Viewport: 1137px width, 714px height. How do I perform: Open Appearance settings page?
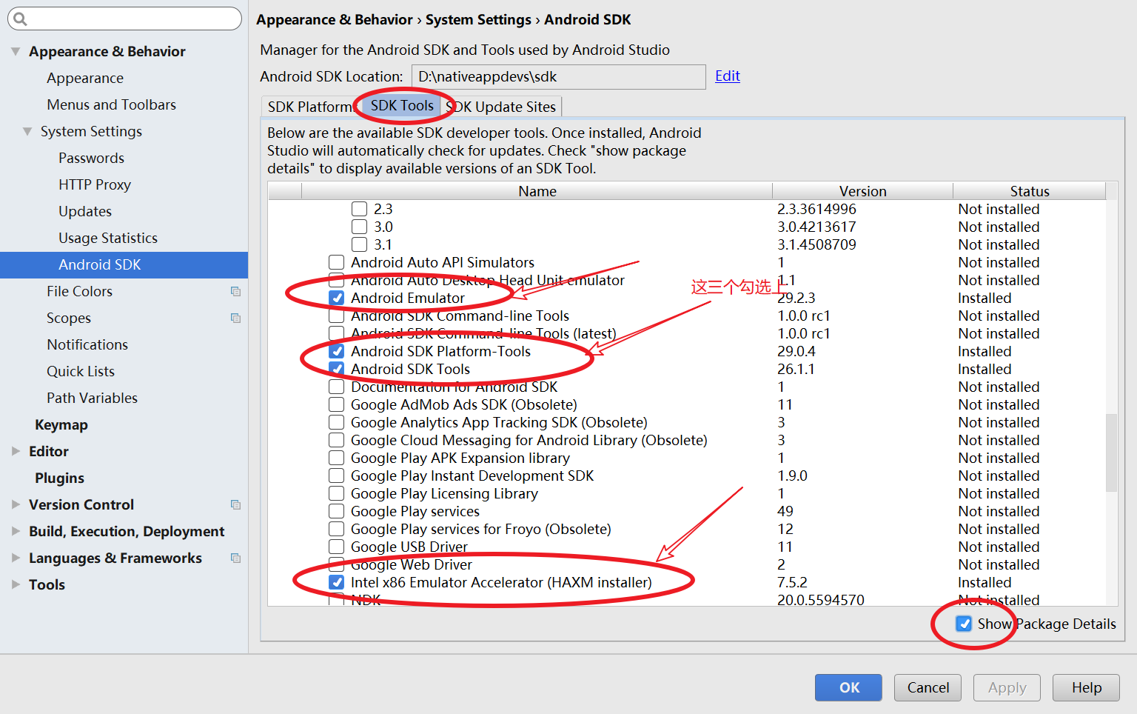coord(85,78)
